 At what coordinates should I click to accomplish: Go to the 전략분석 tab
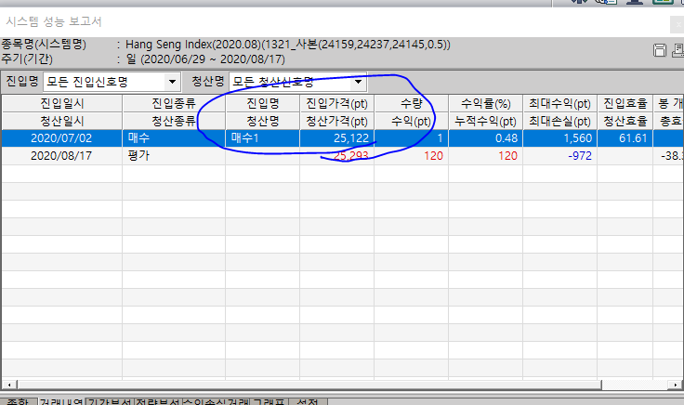158,402
